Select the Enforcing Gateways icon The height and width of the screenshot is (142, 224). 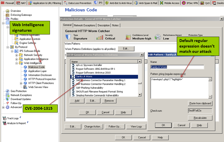click(x=7, y=15)
